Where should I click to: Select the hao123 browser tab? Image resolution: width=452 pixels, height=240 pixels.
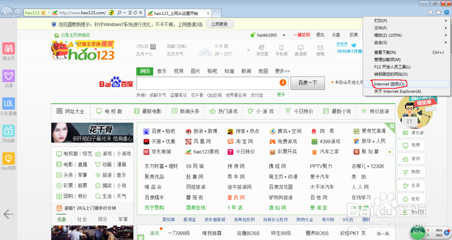pos(179,13)
